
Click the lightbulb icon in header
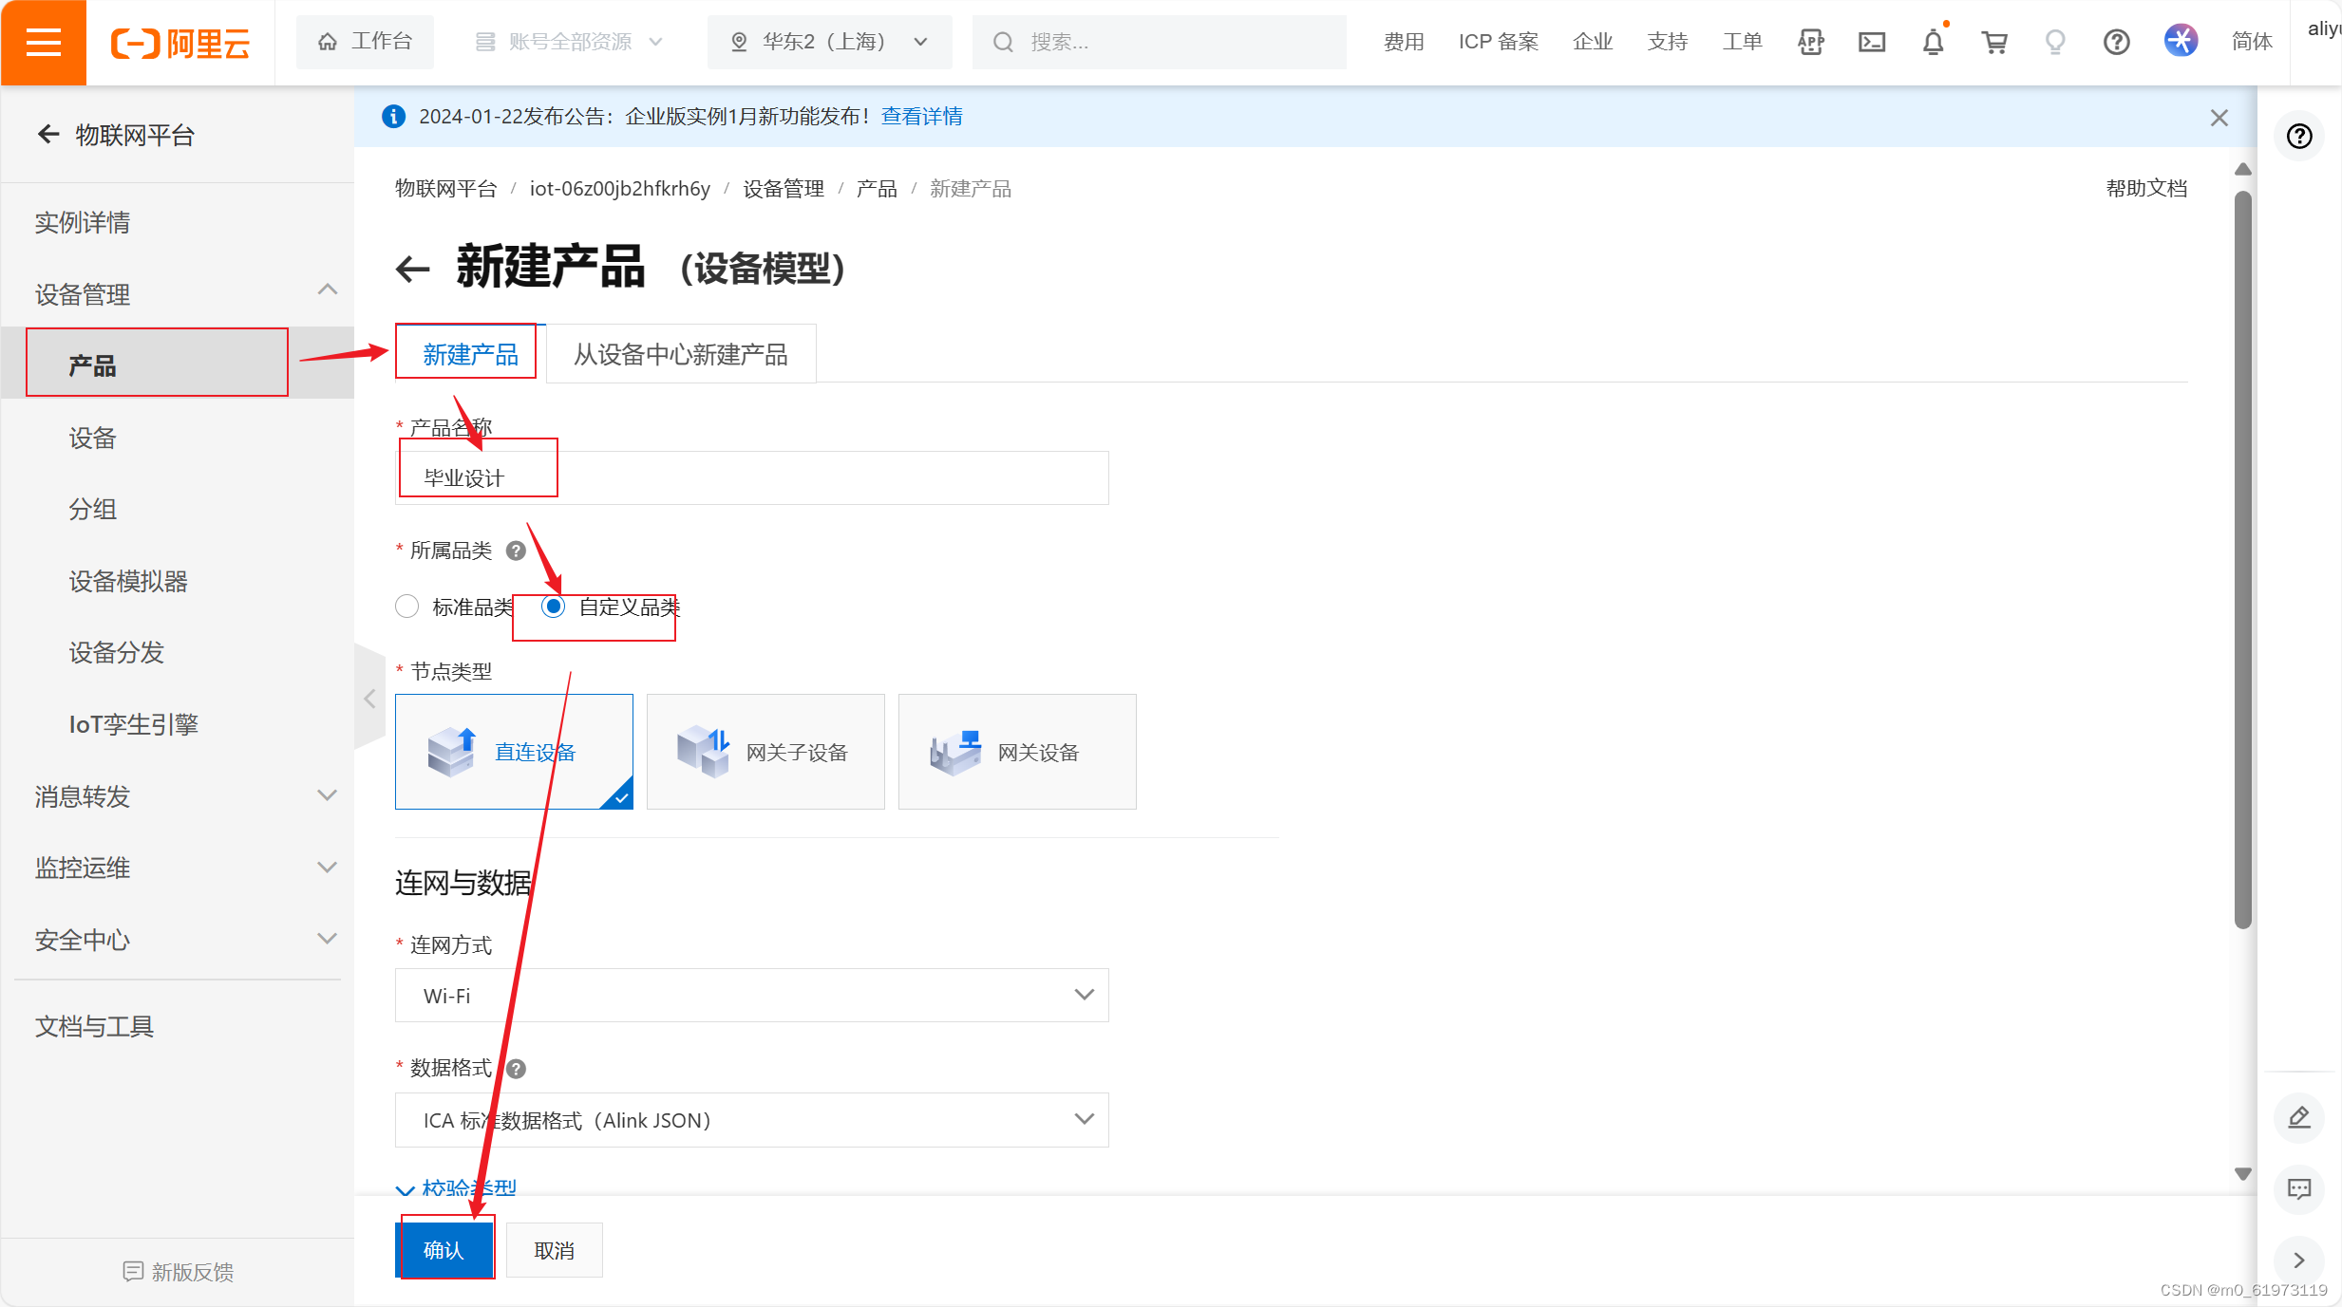pyautogui.click(x=2054, y=43)
